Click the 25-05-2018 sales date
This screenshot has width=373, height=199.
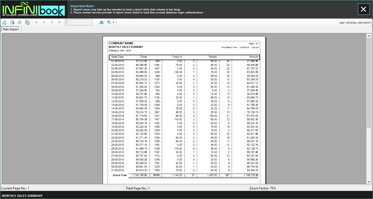(x=117, y=149)
